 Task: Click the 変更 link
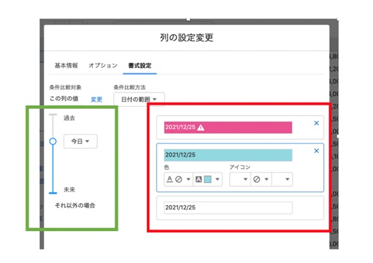[x=97, y=99]
